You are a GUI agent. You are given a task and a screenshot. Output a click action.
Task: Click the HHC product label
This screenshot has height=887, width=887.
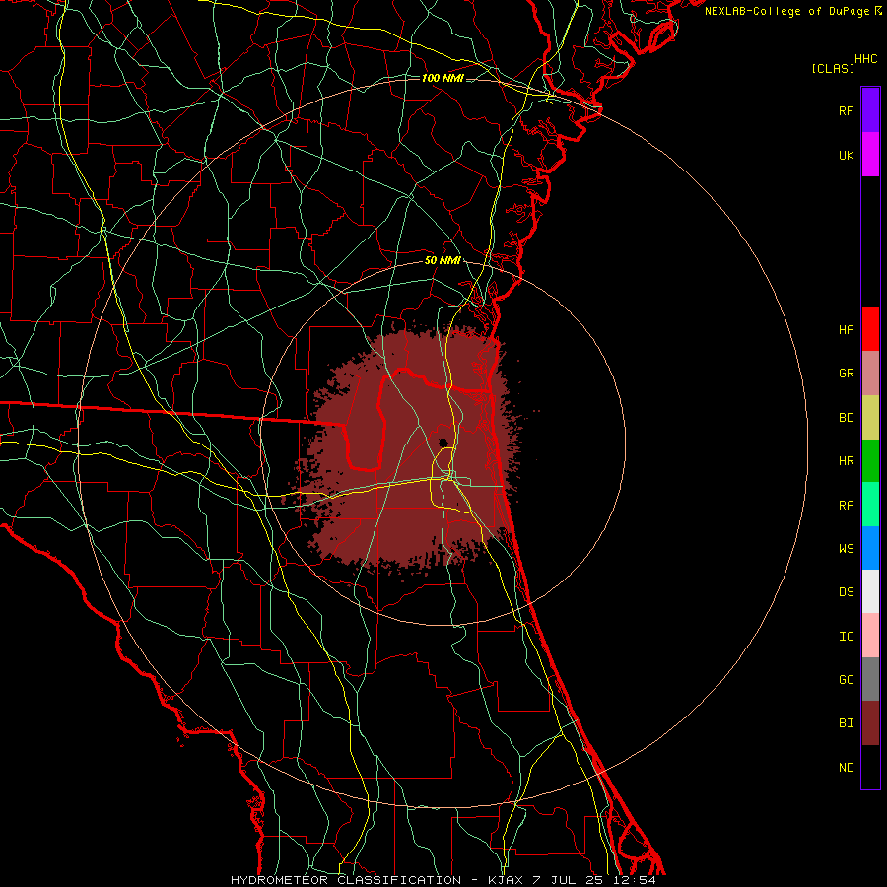[x=866, y=59]
